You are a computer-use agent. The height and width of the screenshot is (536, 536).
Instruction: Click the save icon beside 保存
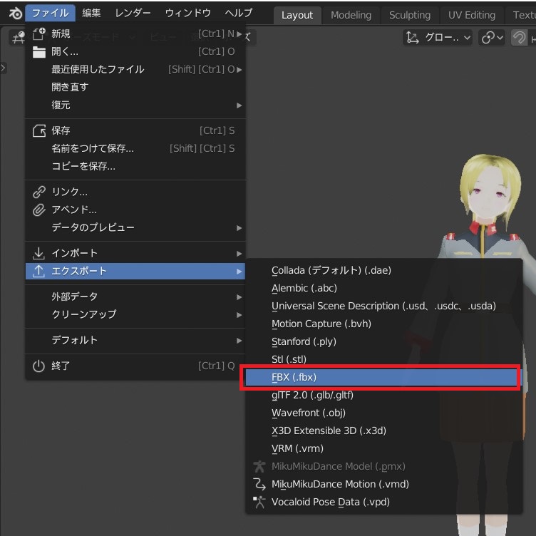click(x=39, y=130)
